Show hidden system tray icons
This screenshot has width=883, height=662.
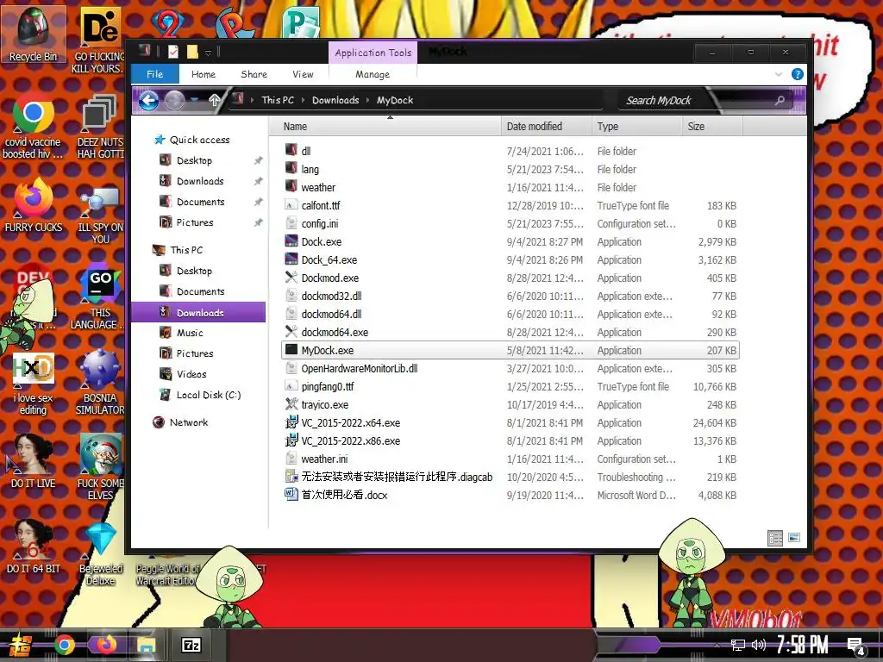point(717,645)
